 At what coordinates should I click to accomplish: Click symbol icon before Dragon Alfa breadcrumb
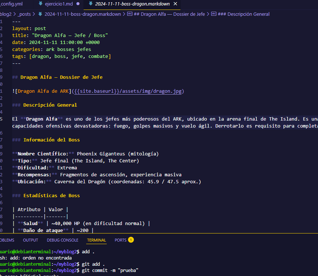[x=129, y=14]
